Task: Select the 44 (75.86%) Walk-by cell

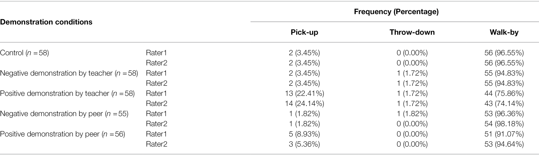Action: pos(504,93)
